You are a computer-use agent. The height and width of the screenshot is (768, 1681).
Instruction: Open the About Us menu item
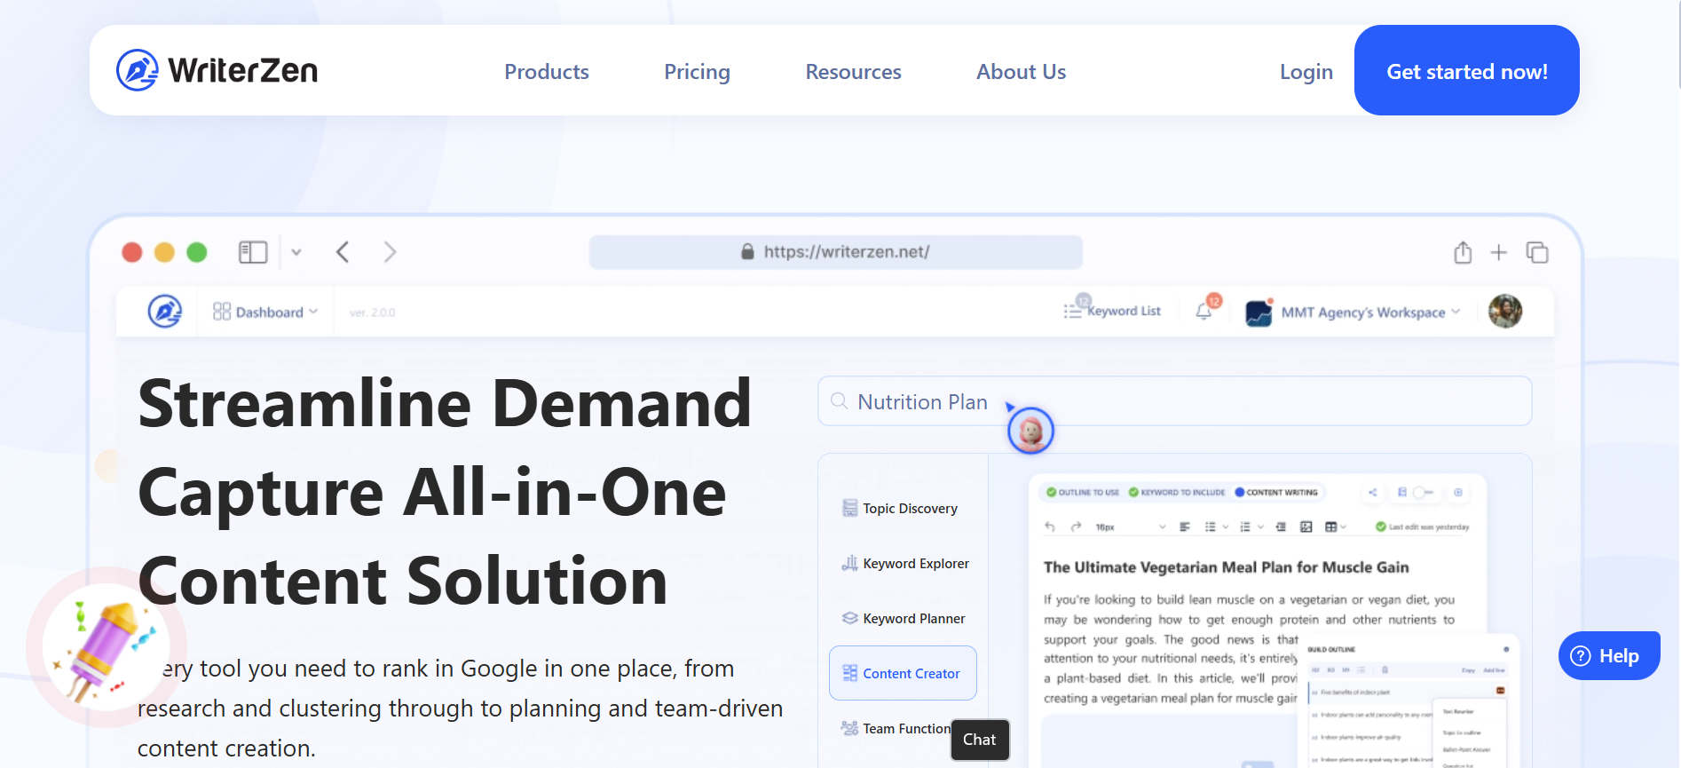click(1021, 72)
